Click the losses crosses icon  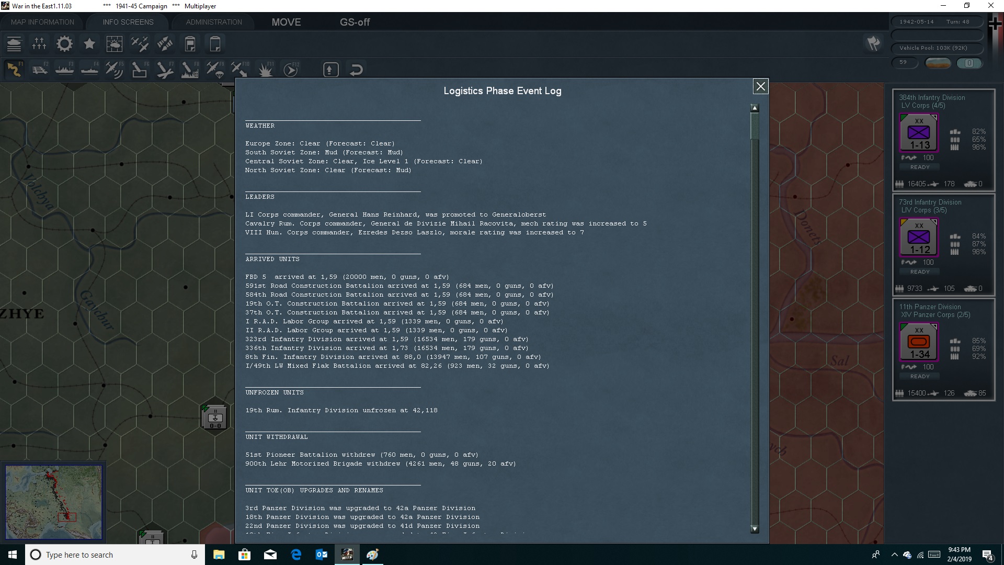pyautogui.click(x=39, y=44)
